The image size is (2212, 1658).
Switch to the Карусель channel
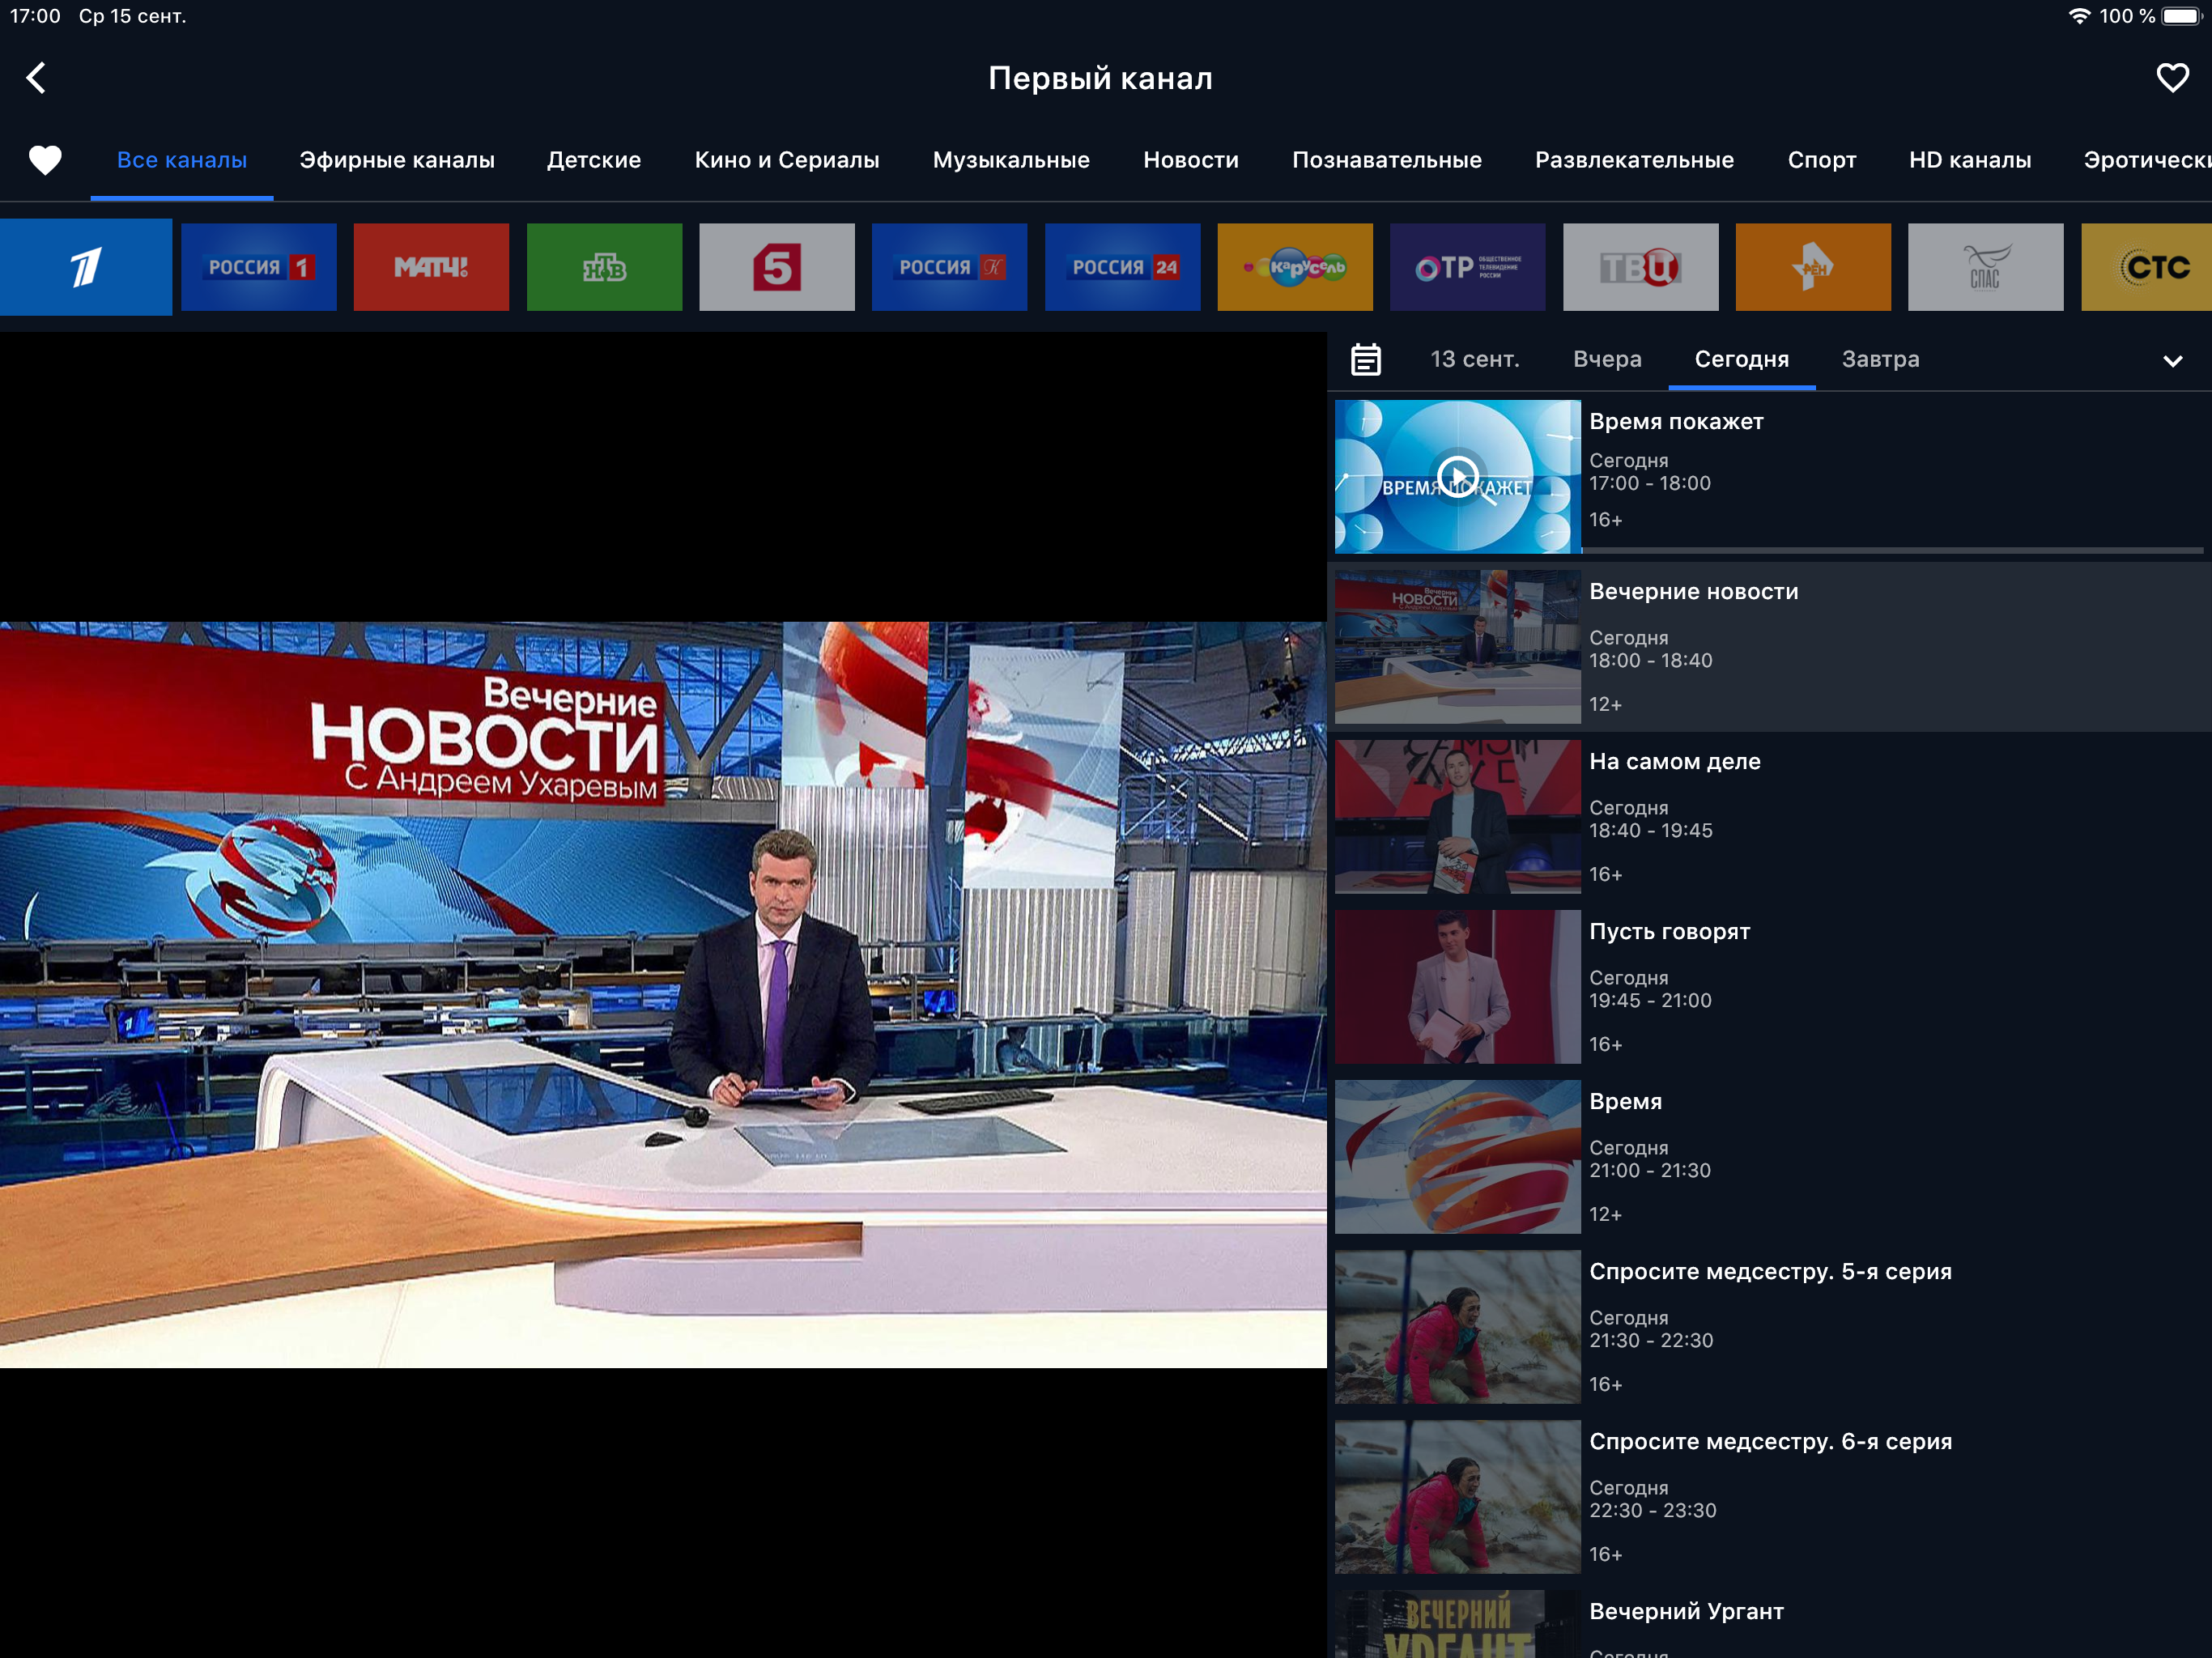coord(1295,267)
